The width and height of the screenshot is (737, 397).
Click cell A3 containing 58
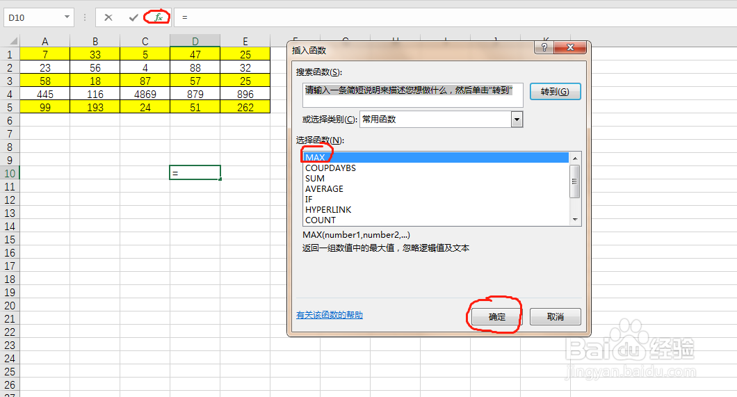click(x=45, y=81)
